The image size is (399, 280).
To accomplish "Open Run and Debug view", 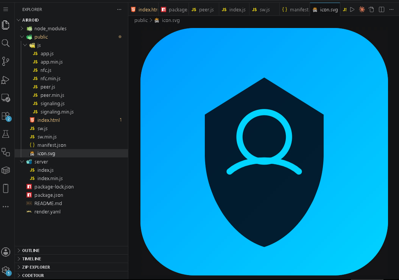I will (6, 80).
